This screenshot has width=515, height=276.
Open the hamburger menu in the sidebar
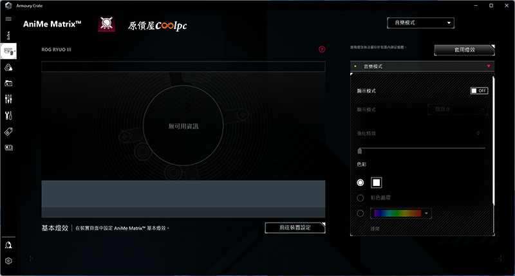[8, 19]
